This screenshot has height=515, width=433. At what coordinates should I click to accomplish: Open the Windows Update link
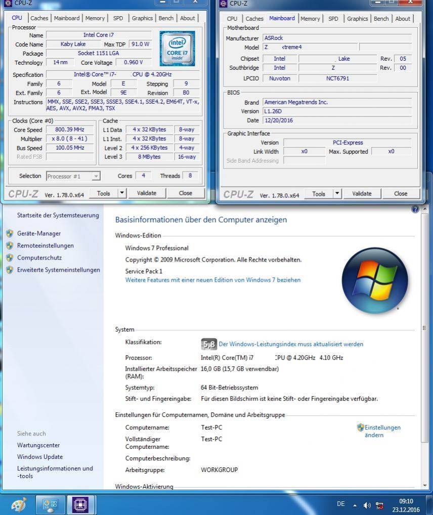[40, 456]
